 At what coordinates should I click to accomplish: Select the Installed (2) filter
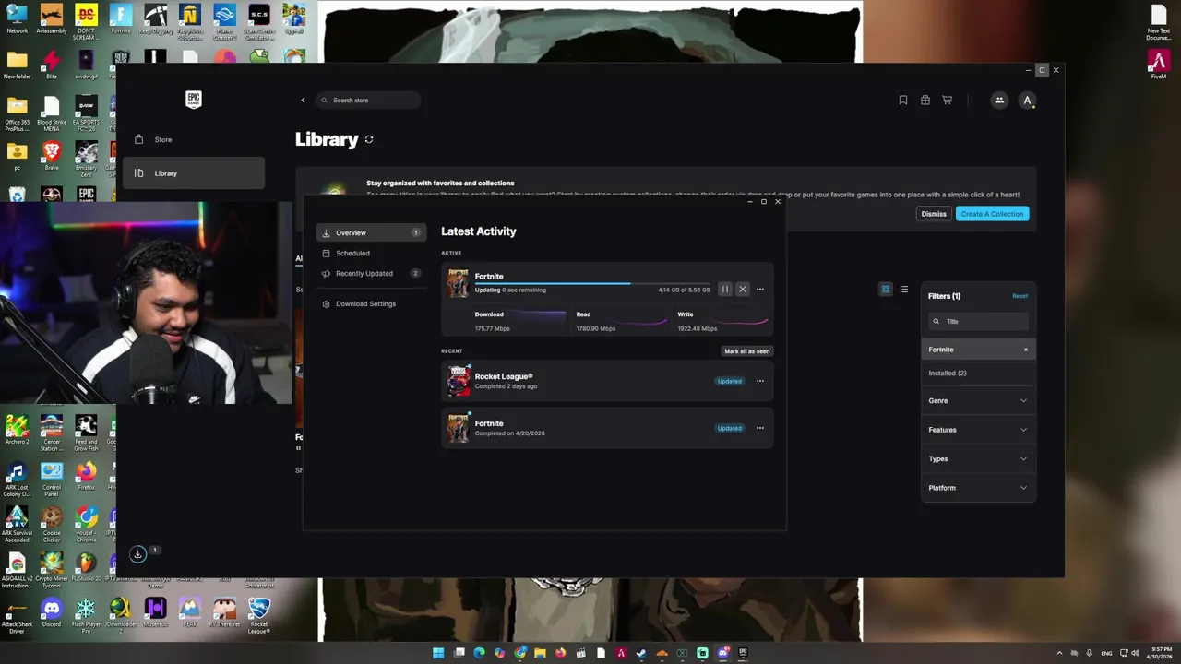pyautogui.click(x=978, y=373)
